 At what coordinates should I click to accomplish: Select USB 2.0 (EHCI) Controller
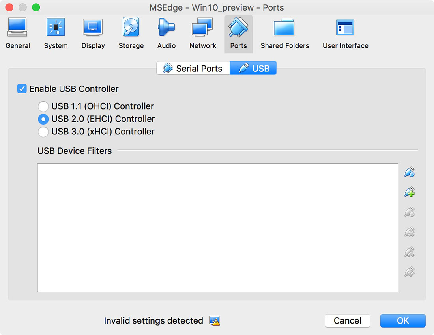coord(43,119)
